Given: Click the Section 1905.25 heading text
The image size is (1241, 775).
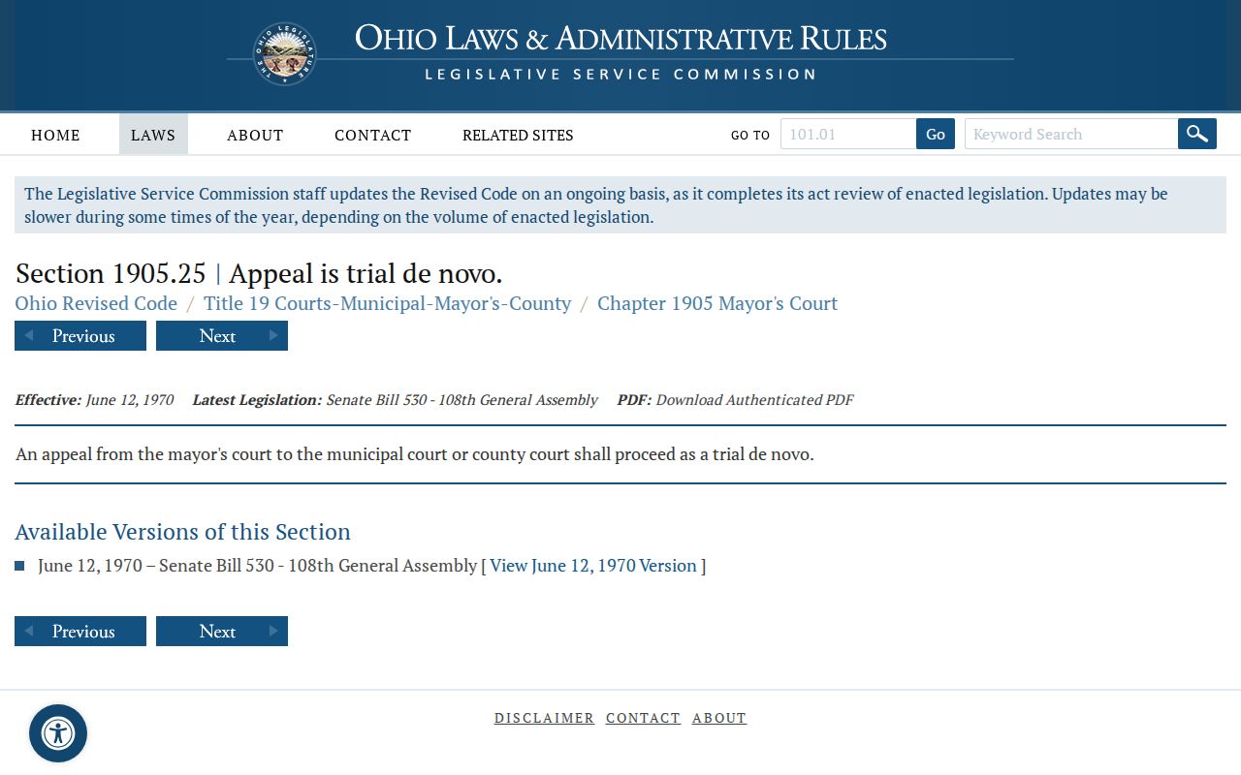Looking at the screenshot, I should (x=259, y=273).
